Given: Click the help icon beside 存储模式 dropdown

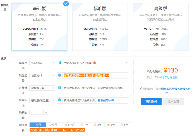Looking at the screenshot, I should (x=59, y=88).
